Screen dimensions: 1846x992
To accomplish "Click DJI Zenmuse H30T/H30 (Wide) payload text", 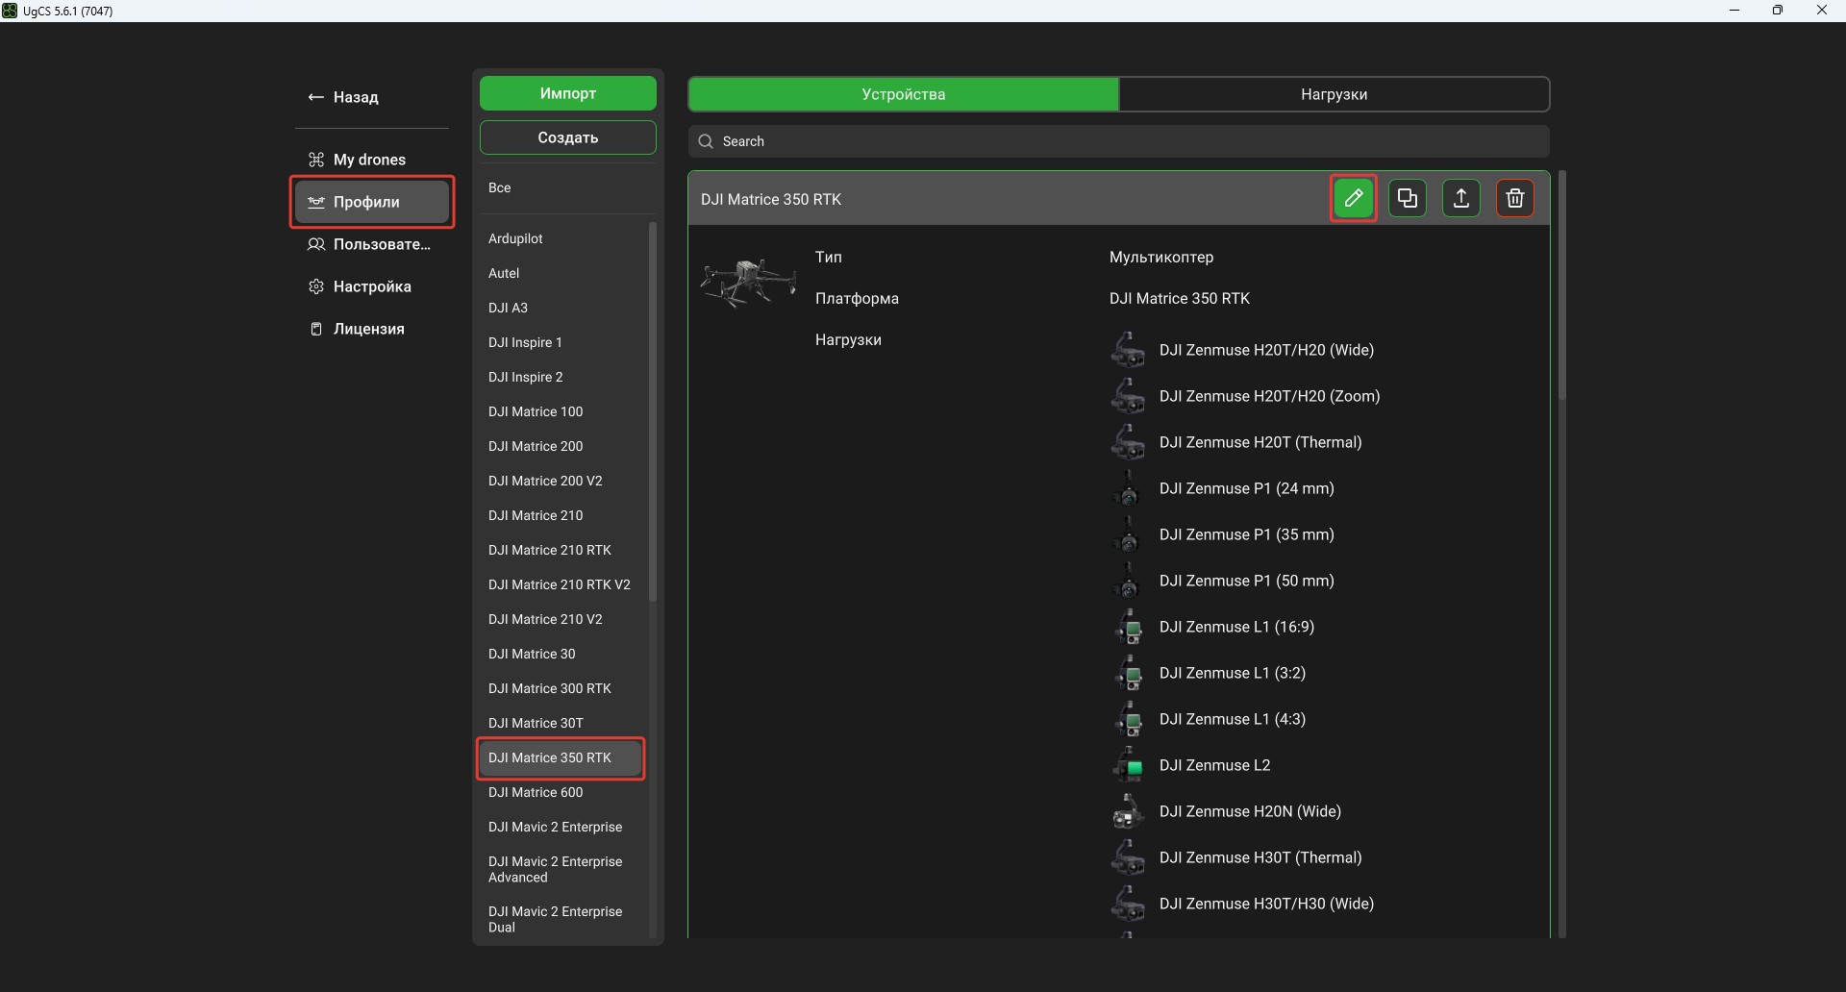I will 1266,904.
